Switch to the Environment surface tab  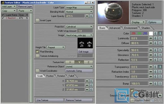(x=131, y=28)
